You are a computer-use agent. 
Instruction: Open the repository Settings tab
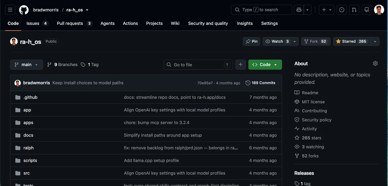tap(269, 23)
